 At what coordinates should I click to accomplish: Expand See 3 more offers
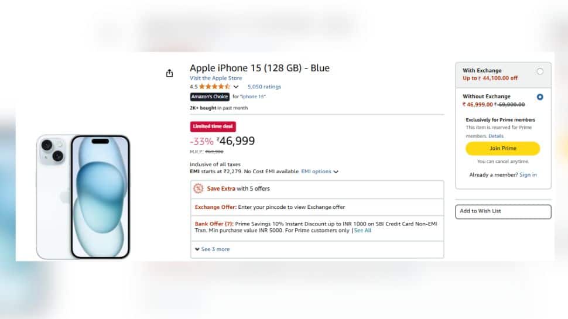(213, 249)
